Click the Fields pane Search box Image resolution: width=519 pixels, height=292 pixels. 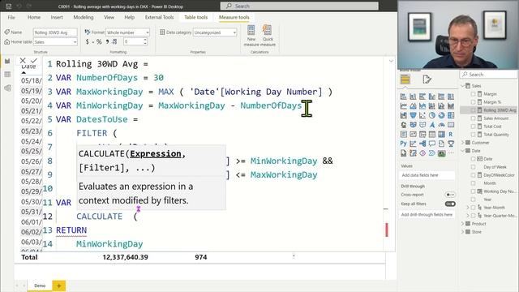tap(488, 75)
